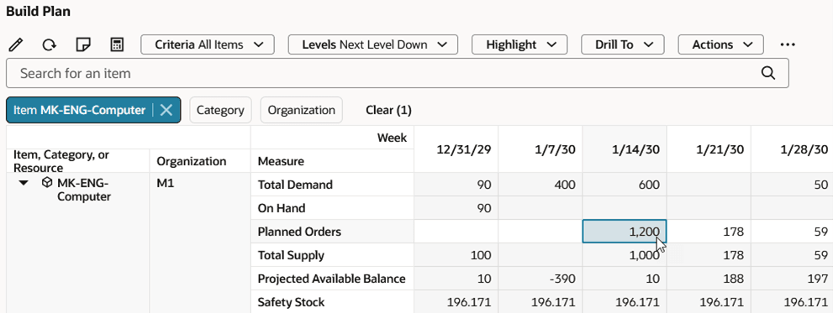Open the Levels Next Level Down dropdown

(373, 44)
